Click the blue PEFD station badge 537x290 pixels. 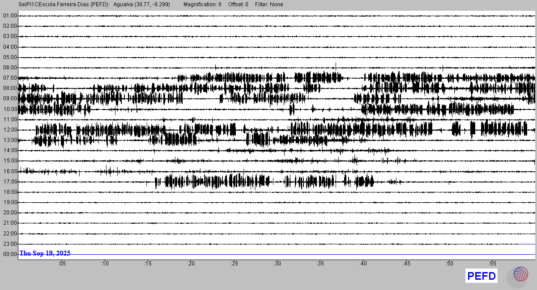(x=482, y=276)
